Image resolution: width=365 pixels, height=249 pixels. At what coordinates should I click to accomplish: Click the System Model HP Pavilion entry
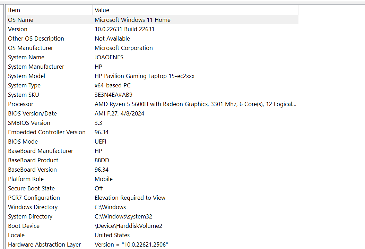point(144,76)
